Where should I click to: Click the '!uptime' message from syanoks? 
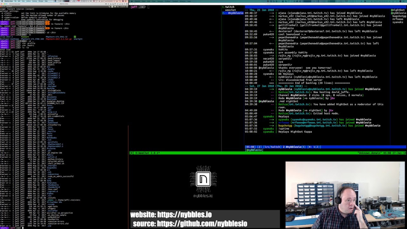[x=284, y=129]
